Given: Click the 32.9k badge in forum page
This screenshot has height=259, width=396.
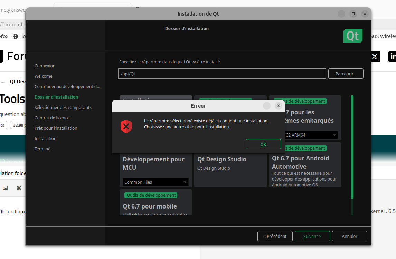Looking at the screenshot, I should (x=18, y=125).
